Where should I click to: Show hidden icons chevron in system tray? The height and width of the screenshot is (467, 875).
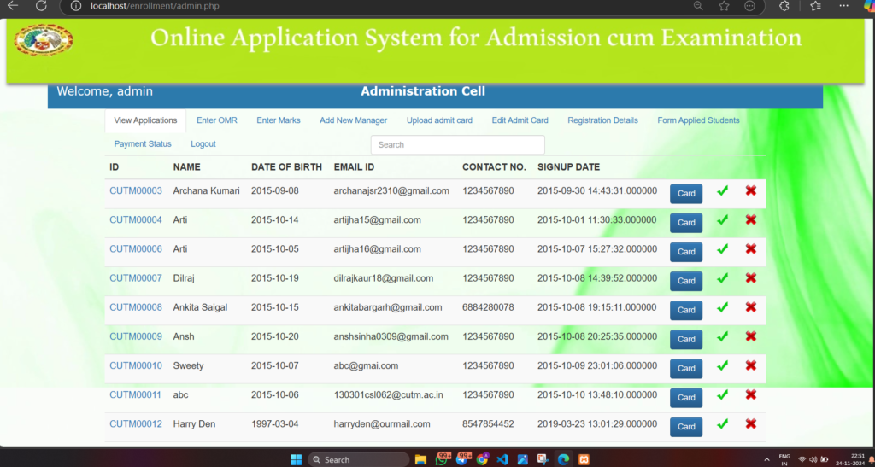click(766, 460)
